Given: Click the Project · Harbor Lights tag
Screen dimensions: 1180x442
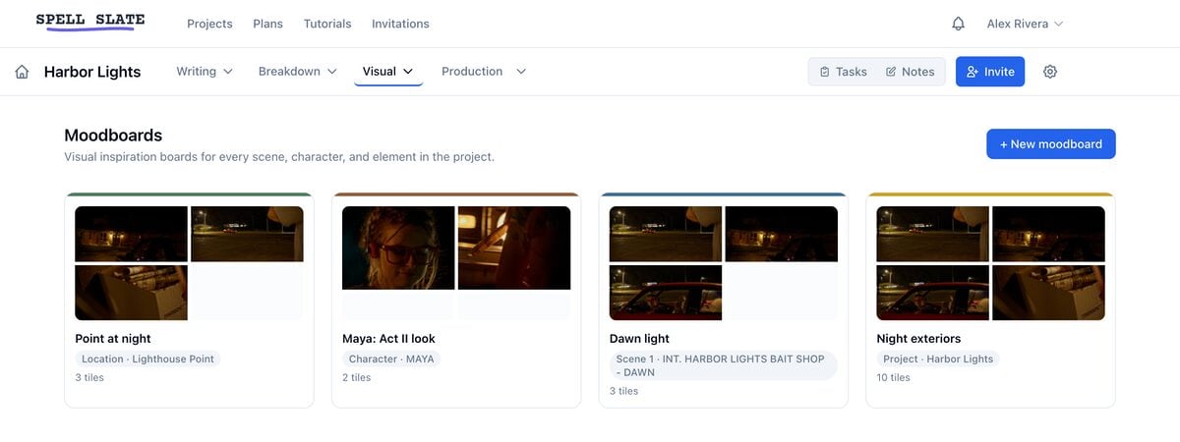Looking at the screenshot, I should (x=937, y=359).
